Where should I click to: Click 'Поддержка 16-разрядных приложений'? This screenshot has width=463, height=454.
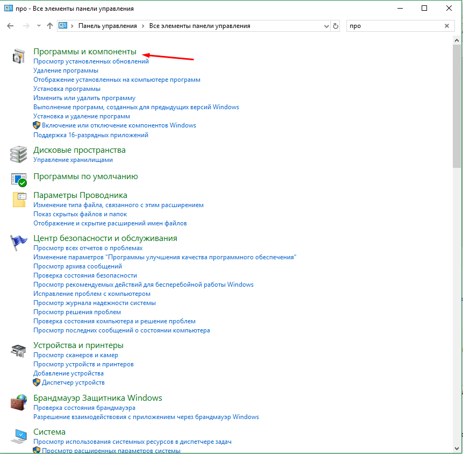tap(91, 135)
